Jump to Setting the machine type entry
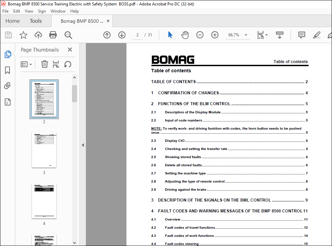 coord(229,173)
